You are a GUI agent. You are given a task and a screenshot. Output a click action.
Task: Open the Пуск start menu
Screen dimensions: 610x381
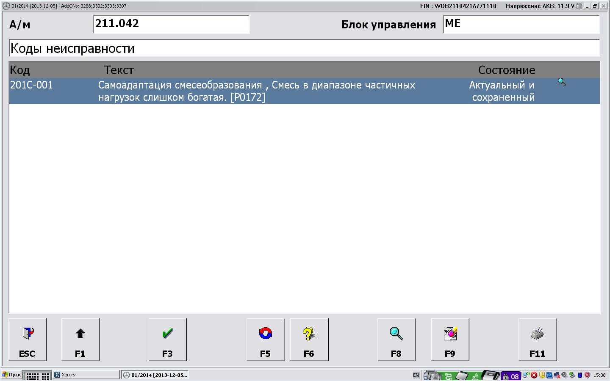(x=11, y=375)
